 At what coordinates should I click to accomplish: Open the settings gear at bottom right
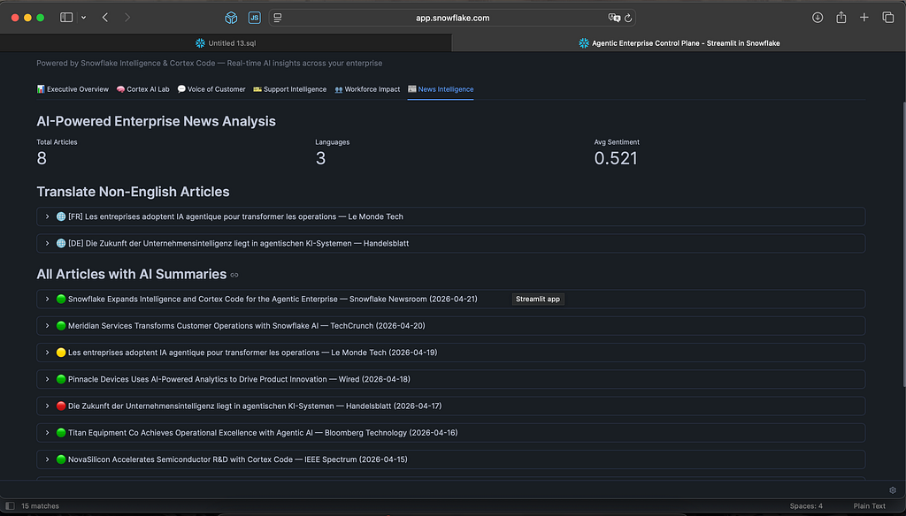pyautogui.click(x=893, y=490)
